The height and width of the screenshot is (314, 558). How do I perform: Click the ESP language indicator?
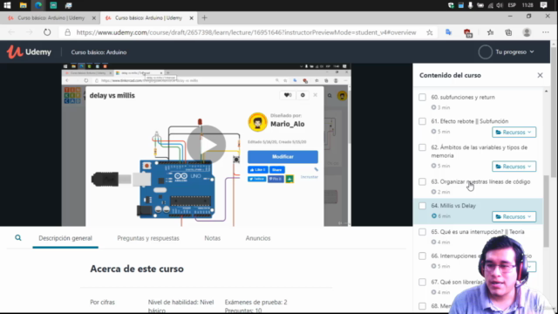click(512, 5)
